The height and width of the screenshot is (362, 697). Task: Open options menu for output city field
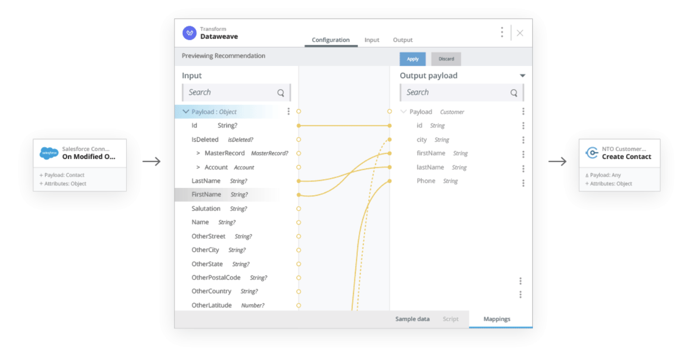tap(523, 140)
